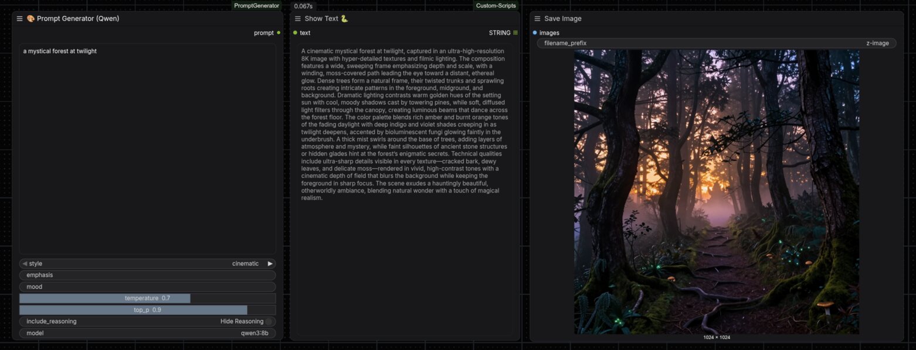Select previous style with the left arrow
This screenshot has height=350, width=916.
[x=25, y=263]
